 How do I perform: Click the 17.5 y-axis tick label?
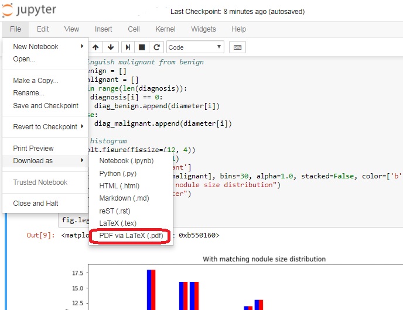click(x=78, y=273)
